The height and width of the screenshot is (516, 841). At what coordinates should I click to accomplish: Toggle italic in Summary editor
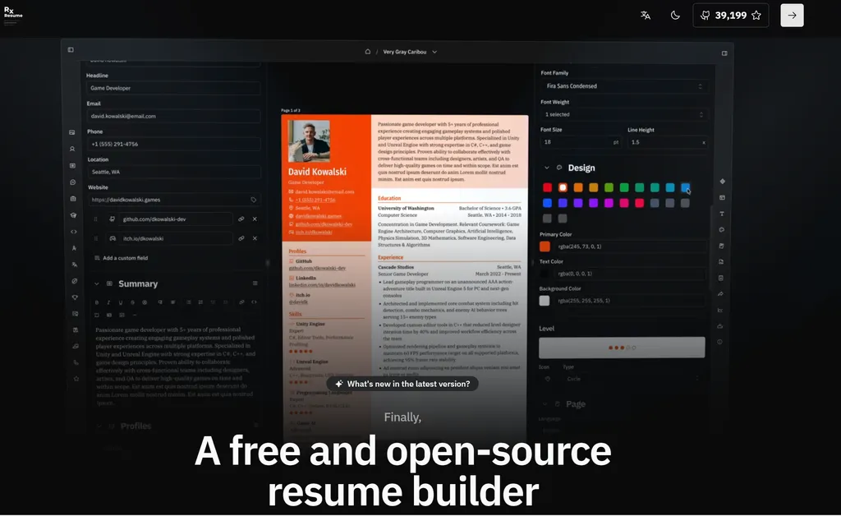[x=108, y=302]
